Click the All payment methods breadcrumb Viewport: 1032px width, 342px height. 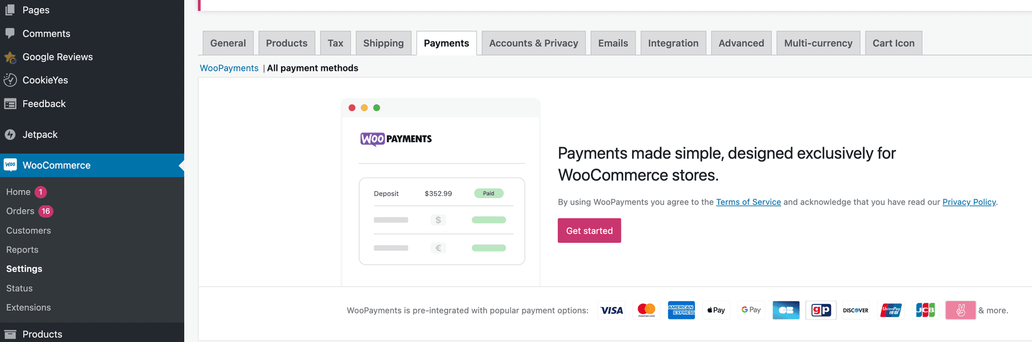coord(312,68)
